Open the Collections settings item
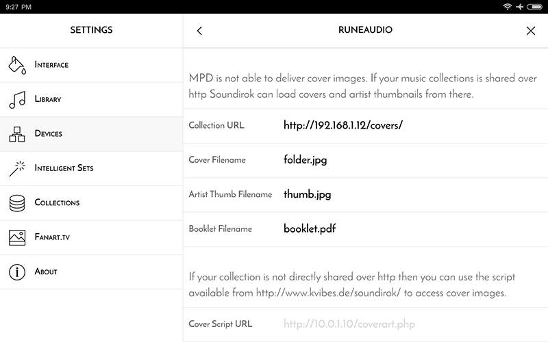548x342 pixels. click(x=91, y=202)
